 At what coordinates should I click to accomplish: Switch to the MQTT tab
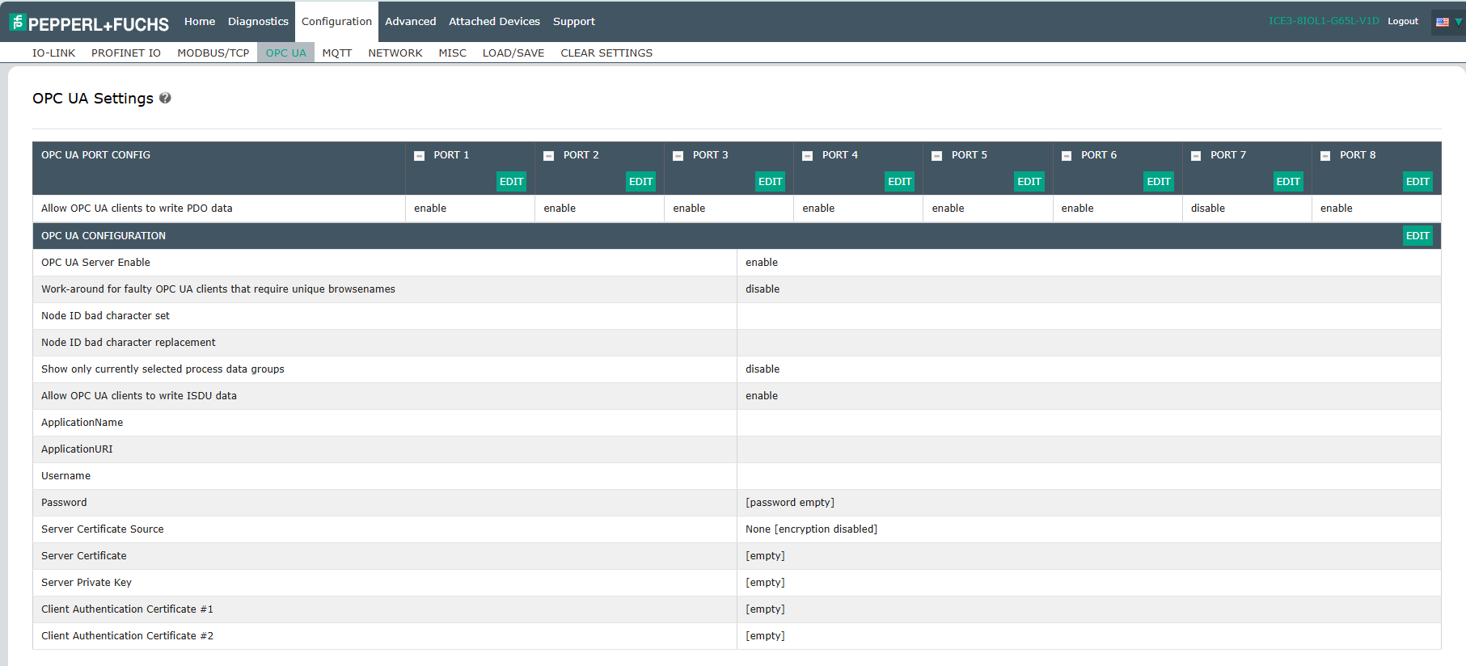336,53
